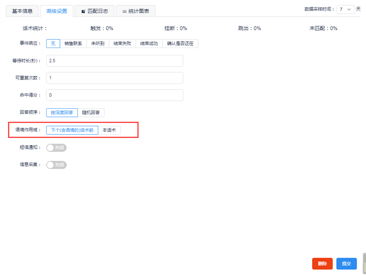Select 结束失败 event response
Viewport: 366px width, 275px height.
[x=122, y=43]
